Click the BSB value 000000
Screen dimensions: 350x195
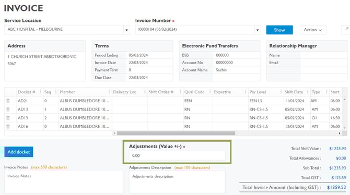click(x=222, y=55)
